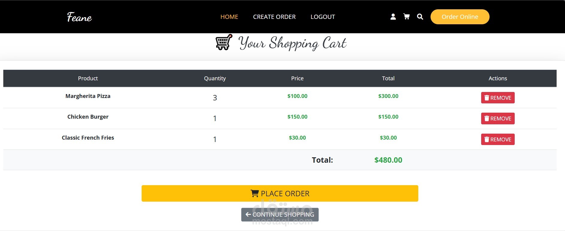Select LOGOUT in the navigation bar
The height and width of the screenshot is (231, 565).
click(323, 17)
